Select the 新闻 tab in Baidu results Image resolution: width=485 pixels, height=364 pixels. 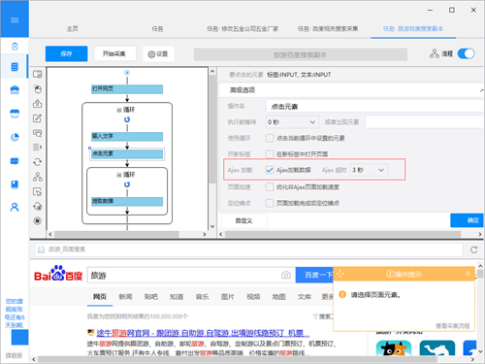(x=125, y=297)
